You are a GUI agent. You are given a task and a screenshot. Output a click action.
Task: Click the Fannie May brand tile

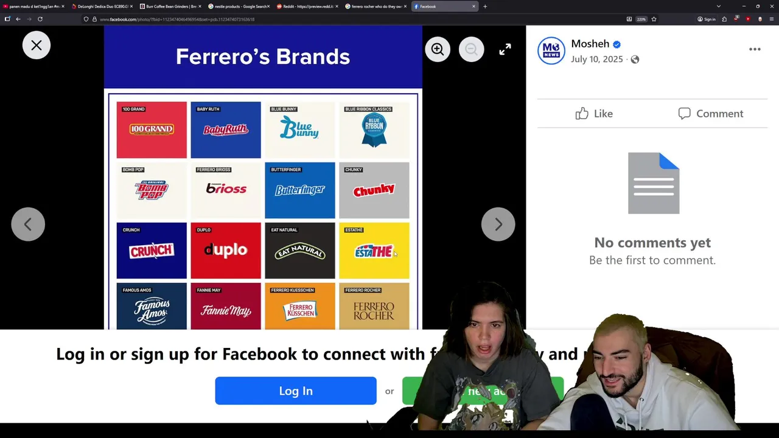(x=226, y=307)
